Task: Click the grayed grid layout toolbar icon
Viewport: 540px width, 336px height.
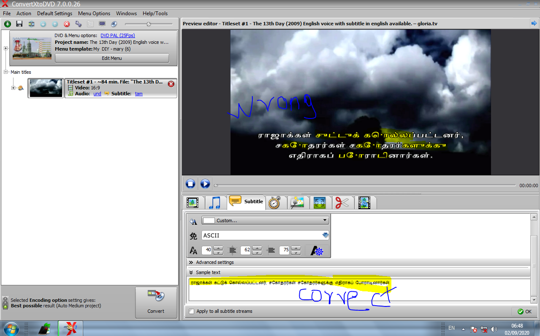Action: coord(90,24)
